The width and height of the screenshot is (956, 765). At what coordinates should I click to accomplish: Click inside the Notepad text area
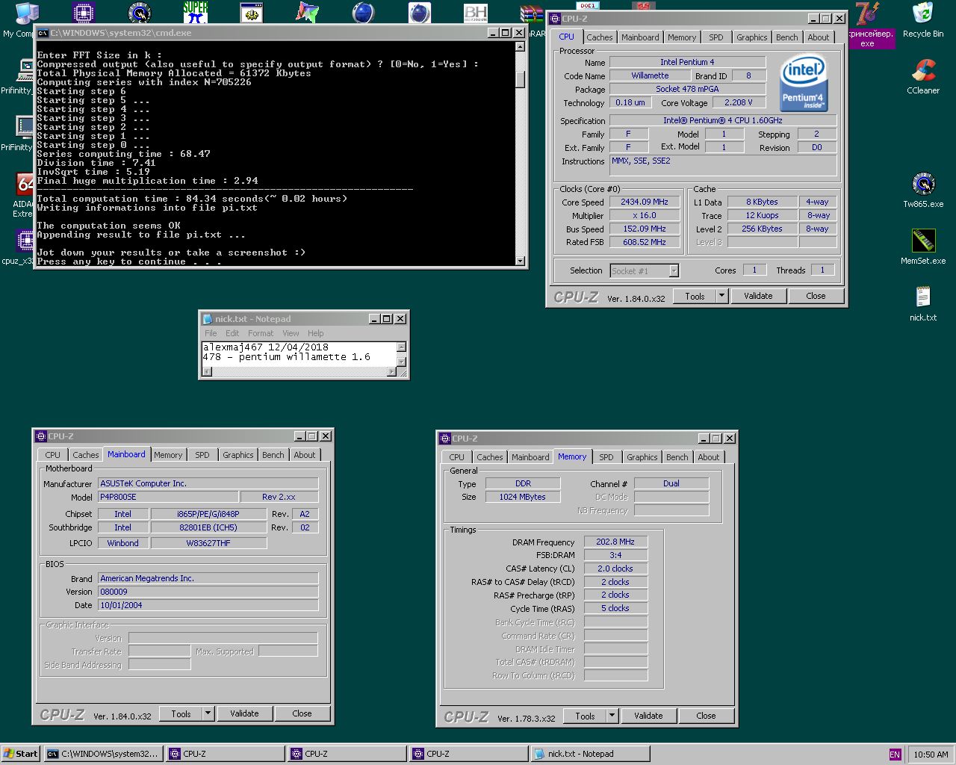[299, 353]
